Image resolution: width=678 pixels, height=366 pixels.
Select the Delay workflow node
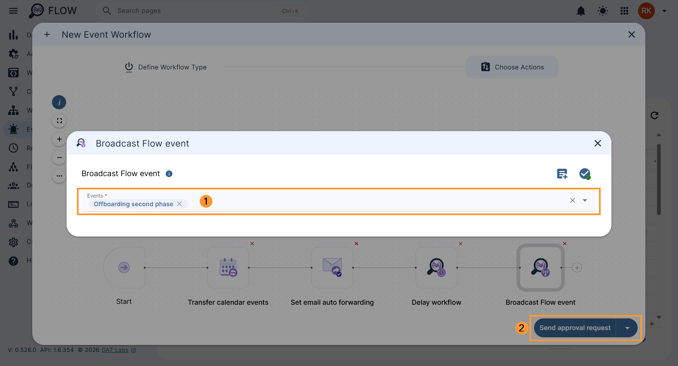437,267
